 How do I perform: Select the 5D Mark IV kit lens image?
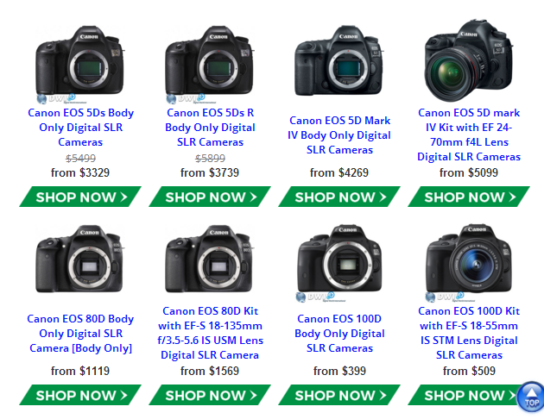[469, 60]
